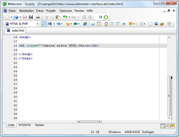Open the Optionen menu

point(66,11)
